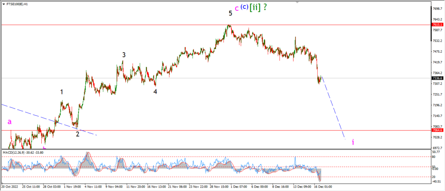The width and height of the screenshot is (445, 191).
Task: Select wave label 4 on the chart
Action: [x=155, y=92]
